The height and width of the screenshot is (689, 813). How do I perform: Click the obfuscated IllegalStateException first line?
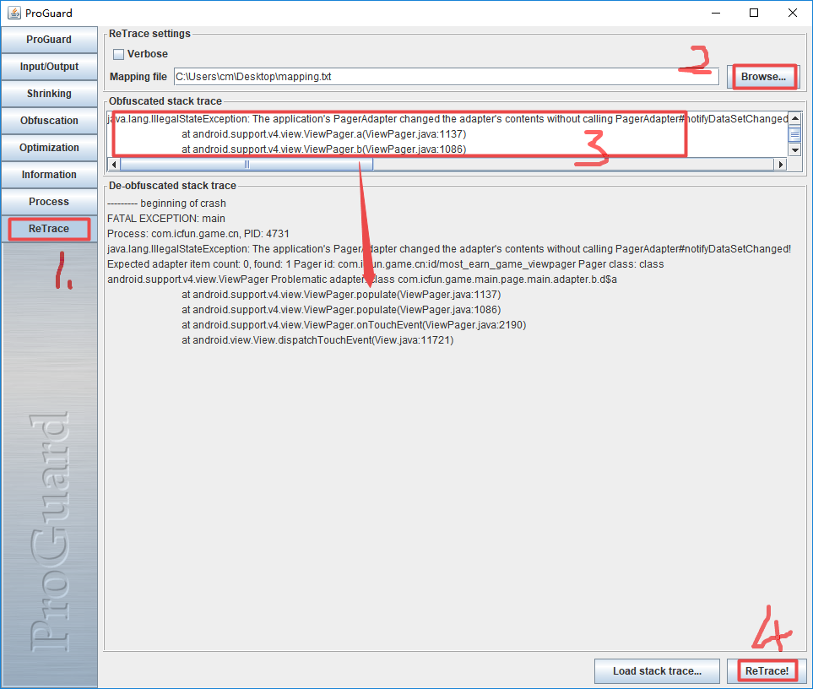coord(448,119)
